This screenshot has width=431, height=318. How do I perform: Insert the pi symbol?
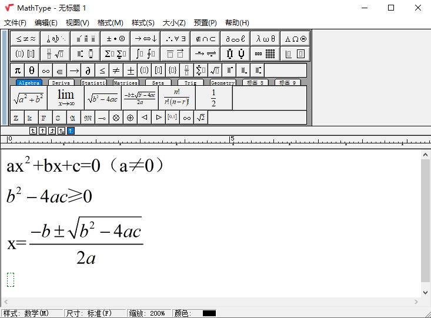[18, 71]
